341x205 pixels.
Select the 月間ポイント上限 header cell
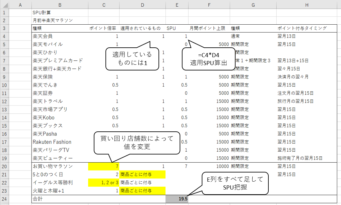coord(209,28)
